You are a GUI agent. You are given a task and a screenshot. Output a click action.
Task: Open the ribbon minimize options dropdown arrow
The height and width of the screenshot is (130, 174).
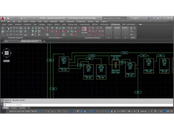click(142, 25)
